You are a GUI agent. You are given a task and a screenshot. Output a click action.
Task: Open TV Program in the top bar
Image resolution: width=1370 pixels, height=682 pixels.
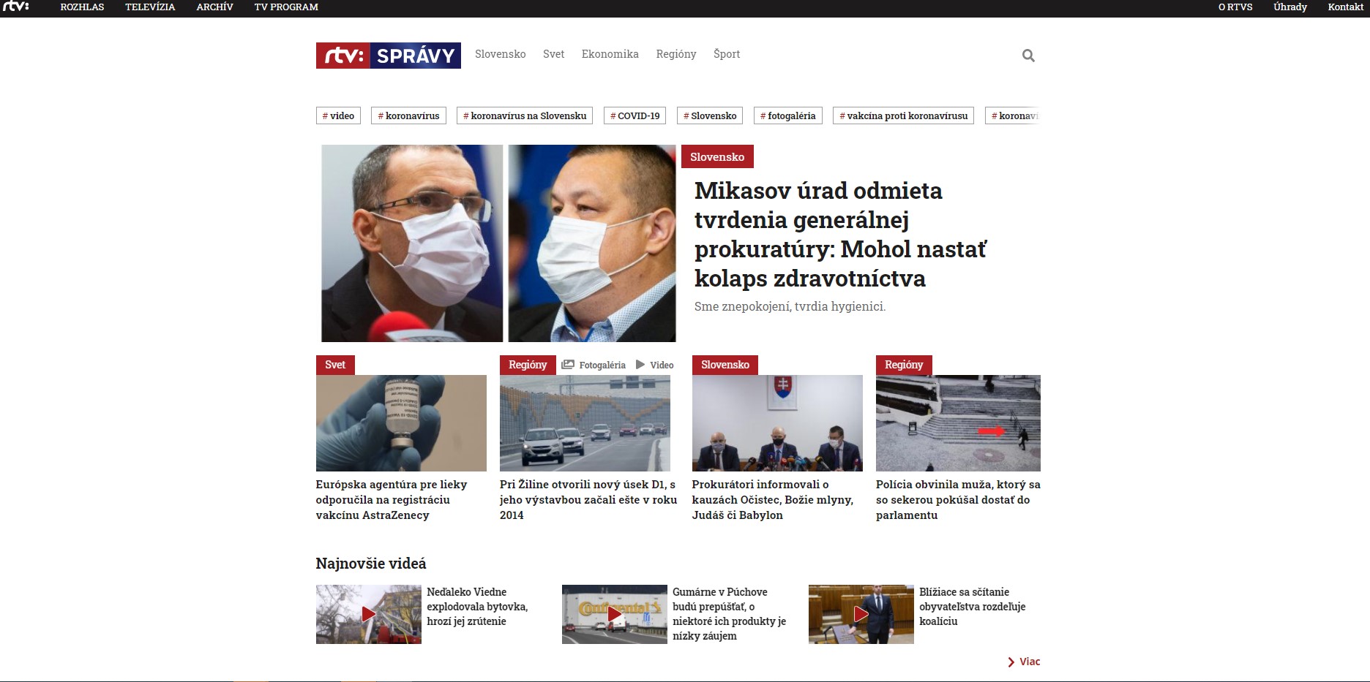pos(286,7)
